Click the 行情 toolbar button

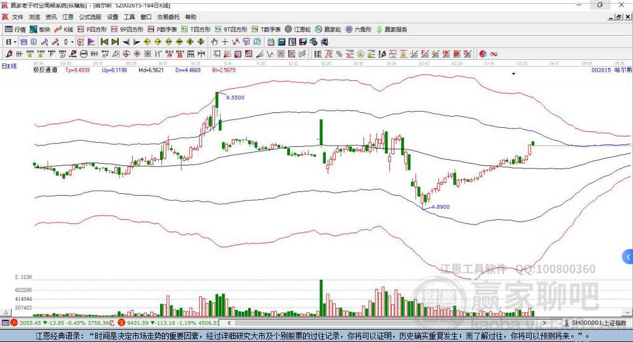15,30
